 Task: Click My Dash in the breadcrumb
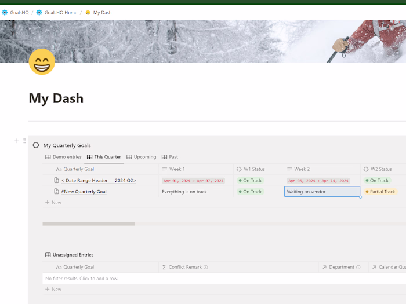coord(102,12)
